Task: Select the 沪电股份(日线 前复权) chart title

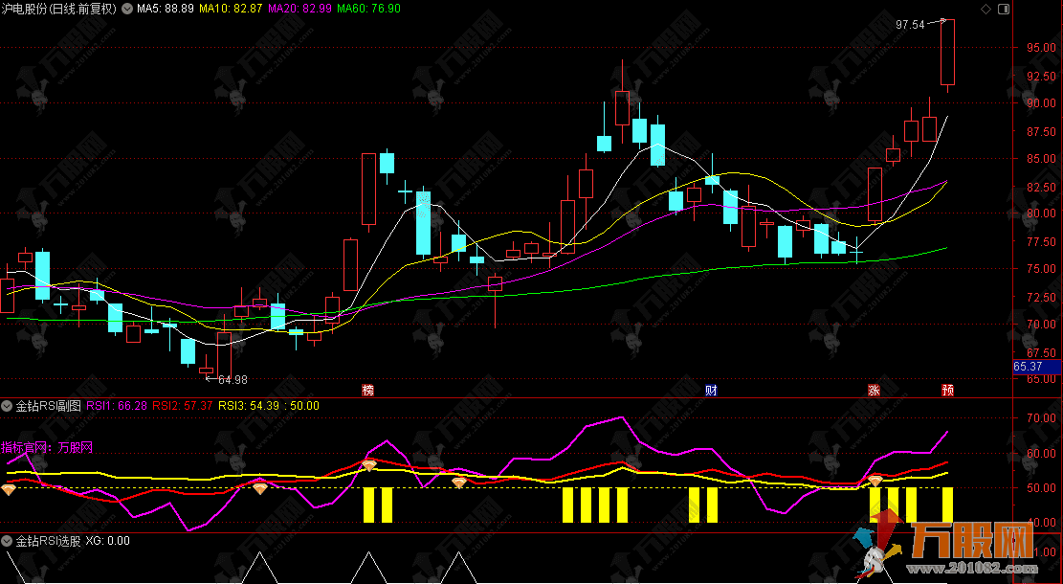Action: (x=58, y=9)
